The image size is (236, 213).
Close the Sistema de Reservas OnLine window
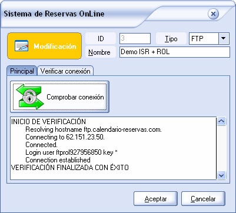(x=213, y=14)
